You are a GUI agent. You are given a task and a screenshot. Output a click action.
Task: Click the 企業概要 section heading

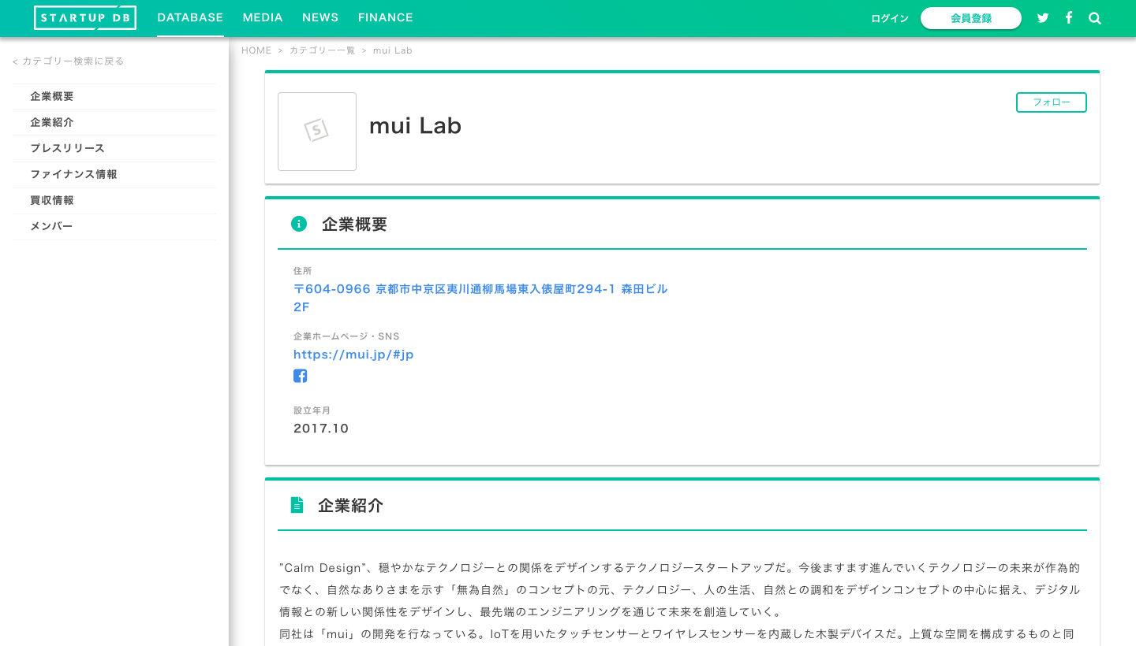[355, 225]
